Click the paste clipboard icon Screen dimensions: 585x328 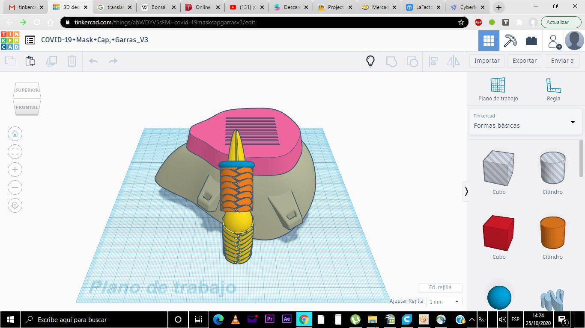pos(30,61)
